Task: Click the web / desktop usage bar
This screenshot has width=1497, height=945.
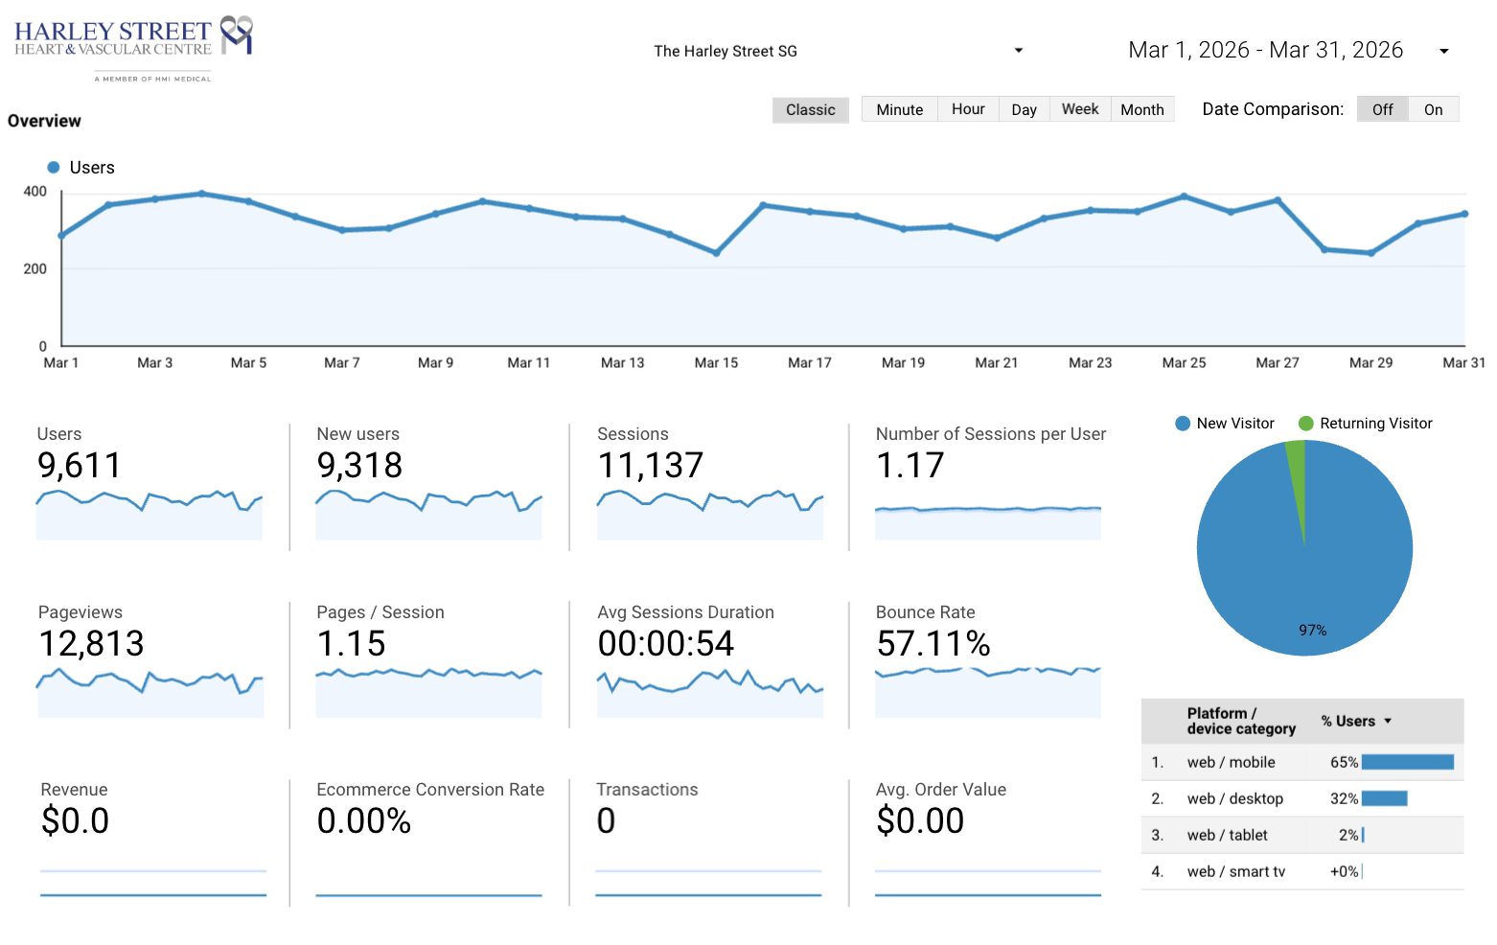Action: pyautogui.click(x=1384, y=798)
